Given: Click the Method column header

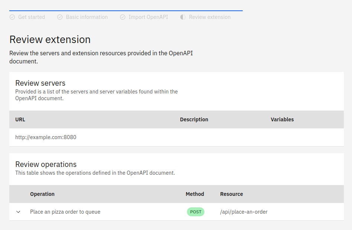Looking at the screenshot, I should (x=195, y=194).
